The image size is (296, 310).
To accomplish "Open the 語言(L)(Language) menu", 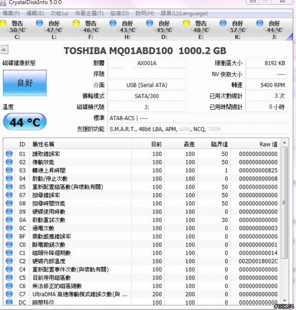I will (184, 13).
